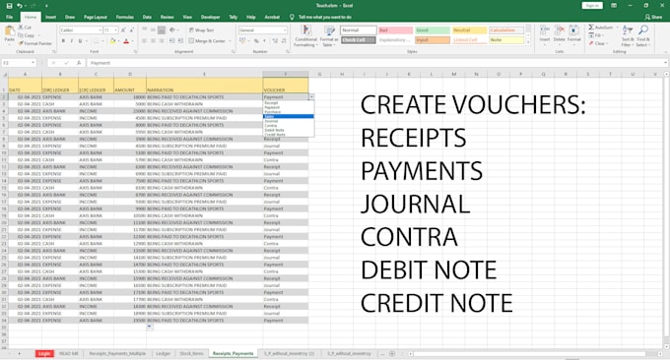
Task: Decrease the indent
Action: point(171,41)
